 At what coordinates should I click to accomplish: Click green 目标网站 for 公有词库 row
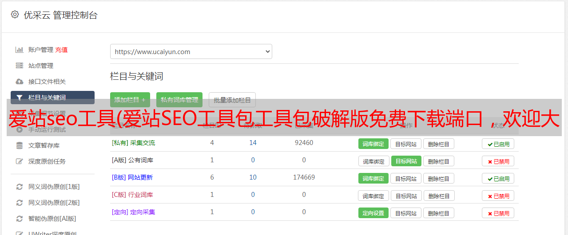click(406, 161)
